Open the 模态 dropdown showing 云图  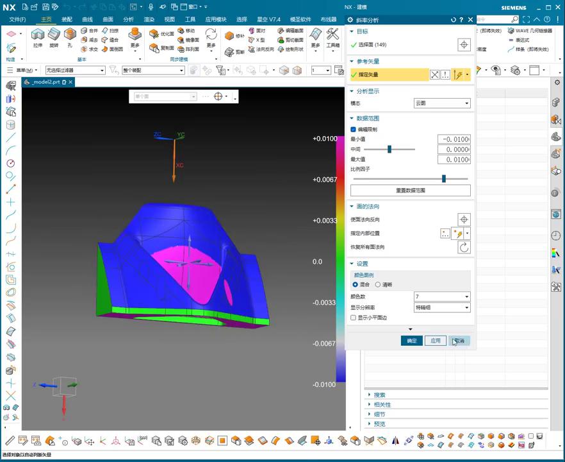click(x=442, y=103)
